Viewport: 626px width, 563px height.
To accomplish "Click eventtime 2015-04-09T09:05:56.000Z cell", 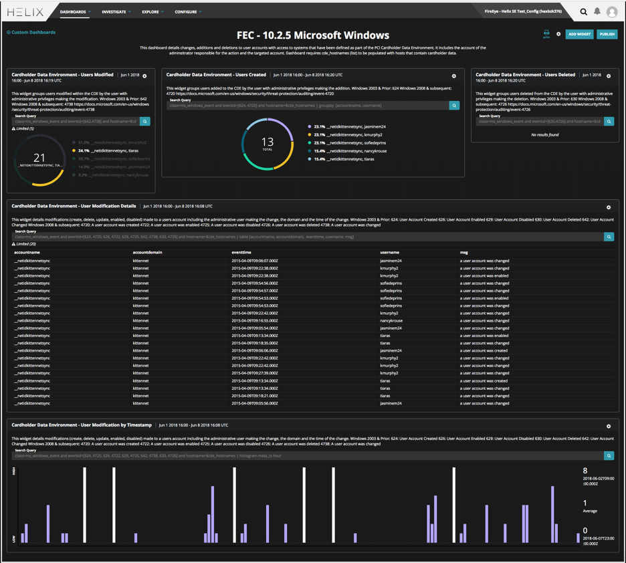I will [255, 403].
